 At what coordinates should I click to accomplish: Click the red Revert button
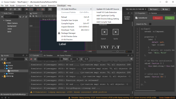[158, 18]
